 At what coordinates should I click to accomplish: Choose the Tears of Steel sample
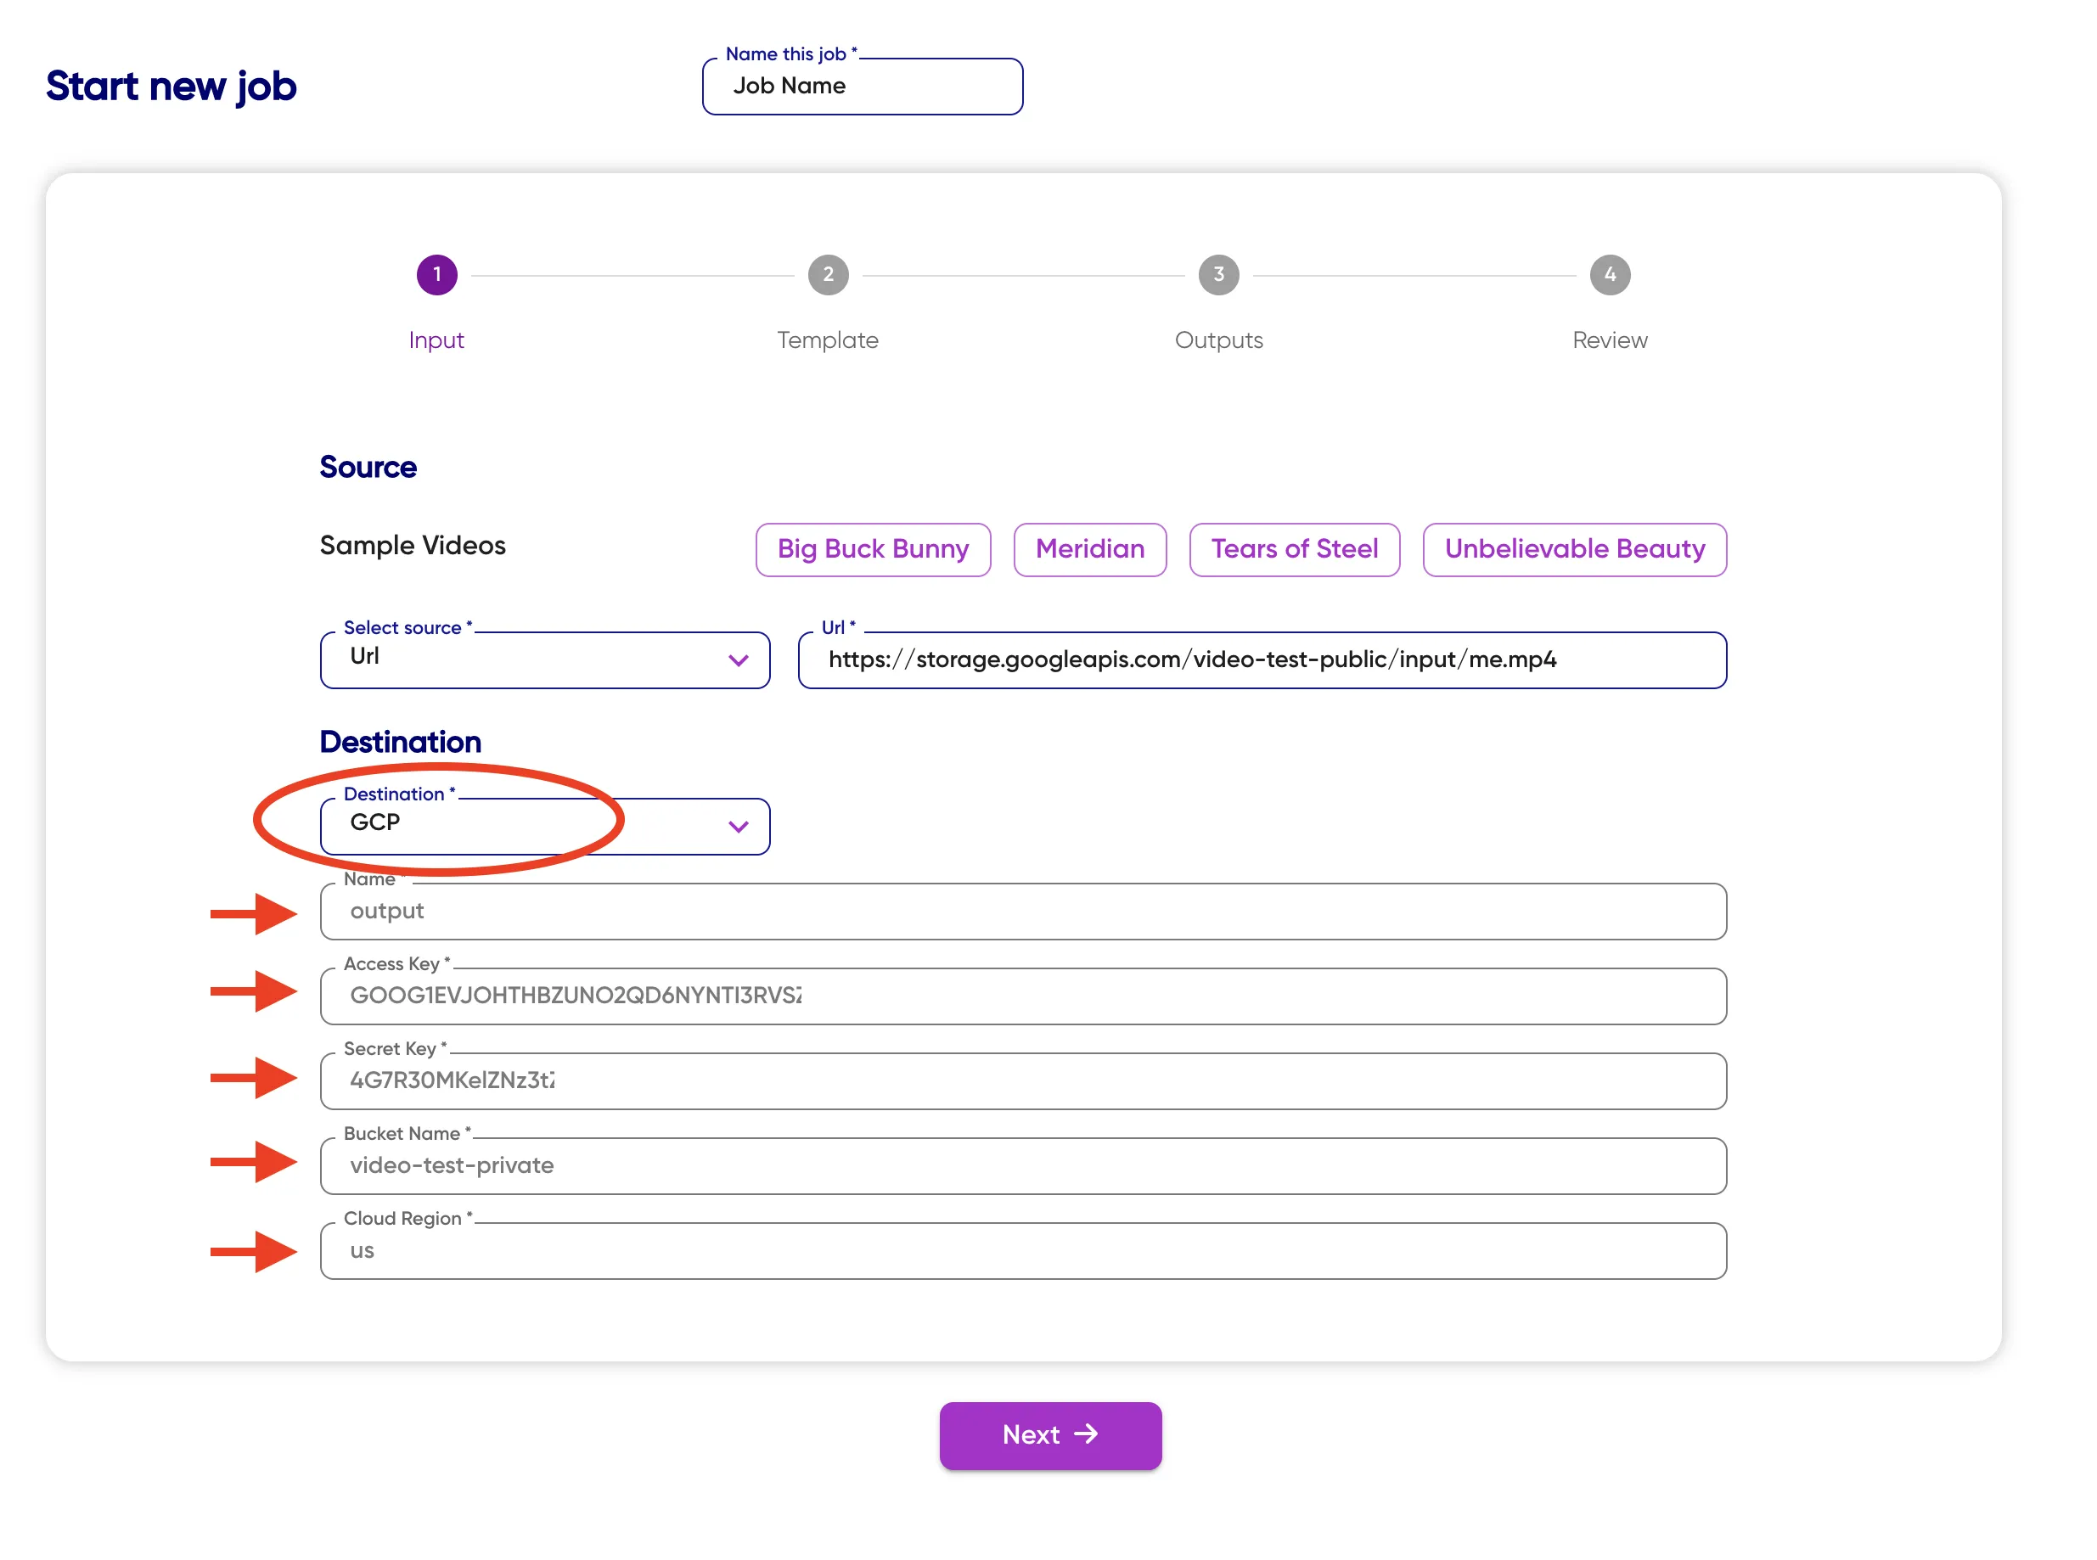tap(1293, 548)
